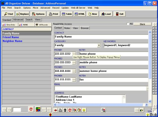
Task: Toggle the RO read-only checkbox
Action: coord(128,24)
